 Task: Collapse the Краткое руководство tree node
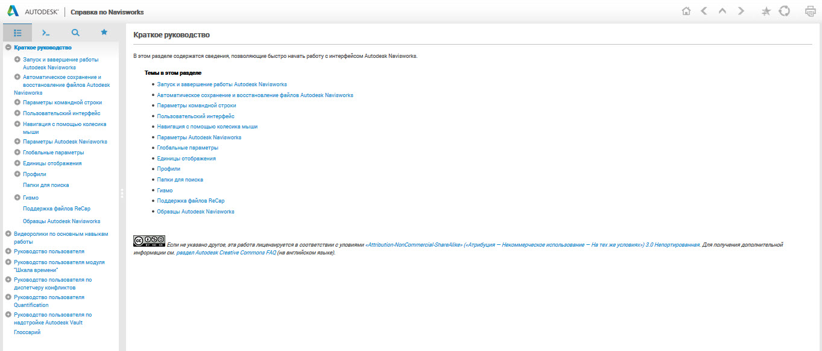pos(8,47)
